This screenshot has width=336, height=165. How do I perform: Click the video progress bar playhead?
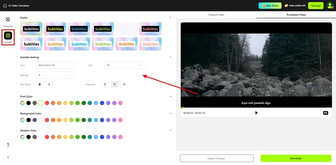[183, 108]
